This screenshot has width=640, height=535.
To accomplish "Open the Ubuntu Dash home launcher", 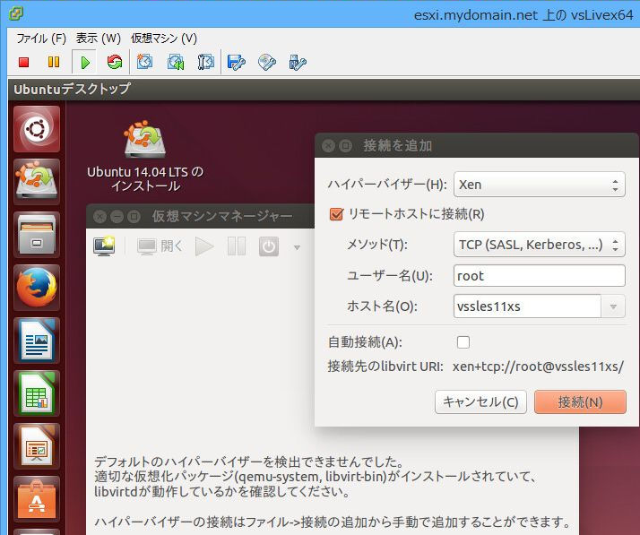I will (37, 129).
